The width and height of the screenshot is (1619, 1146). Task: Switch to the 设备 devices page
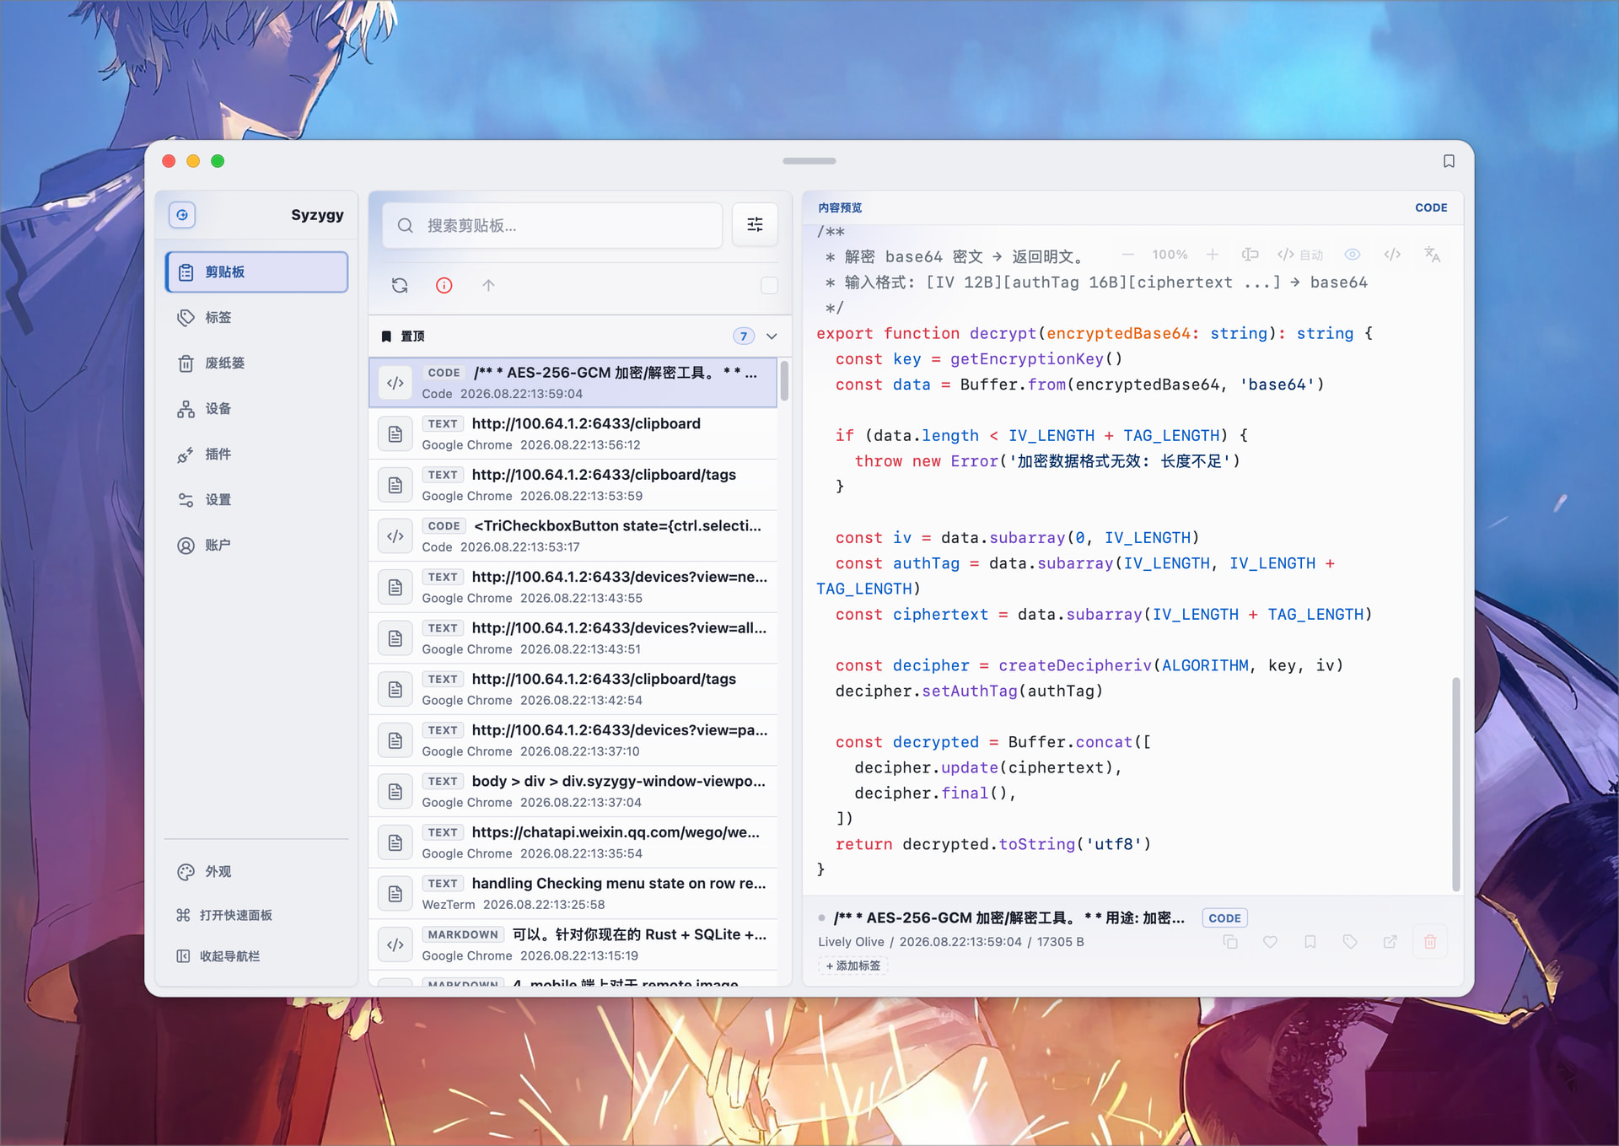coord(256,408)
